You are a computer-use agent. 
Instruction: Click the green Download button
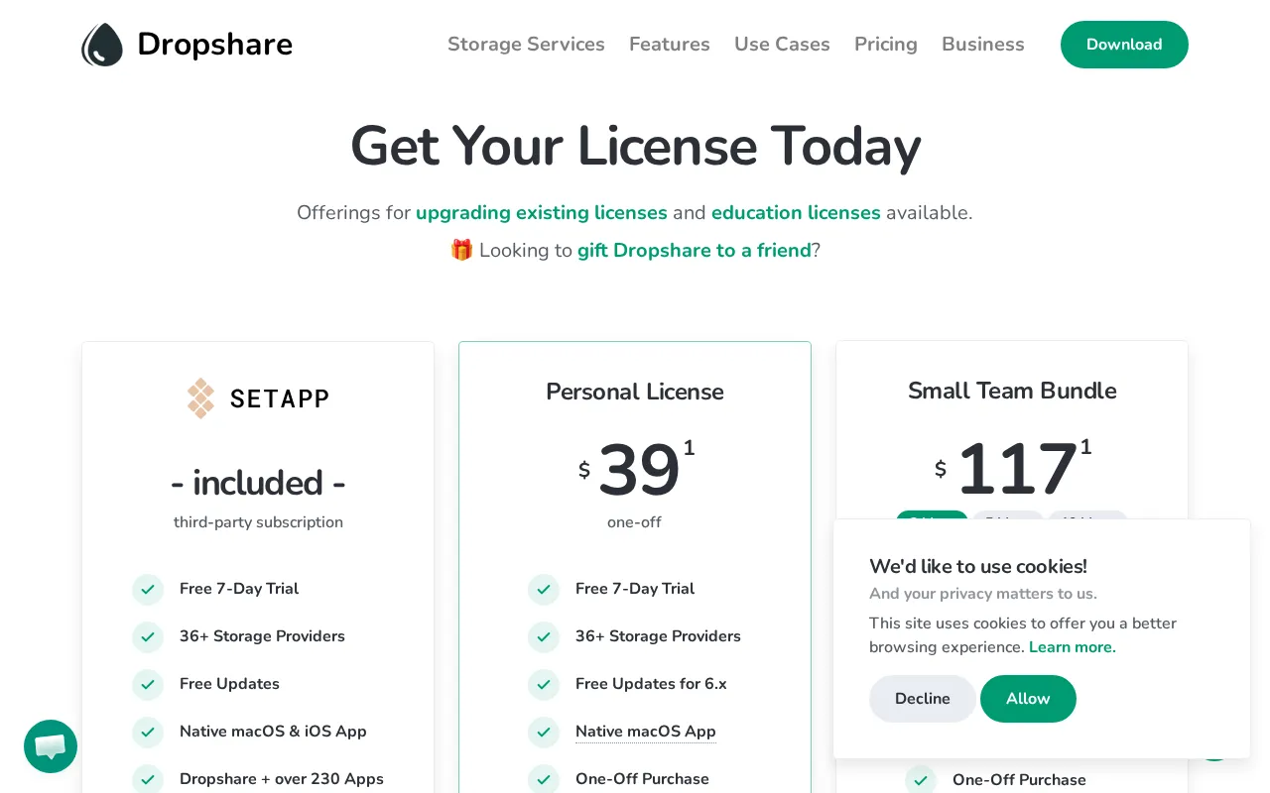click(1124, 45)
